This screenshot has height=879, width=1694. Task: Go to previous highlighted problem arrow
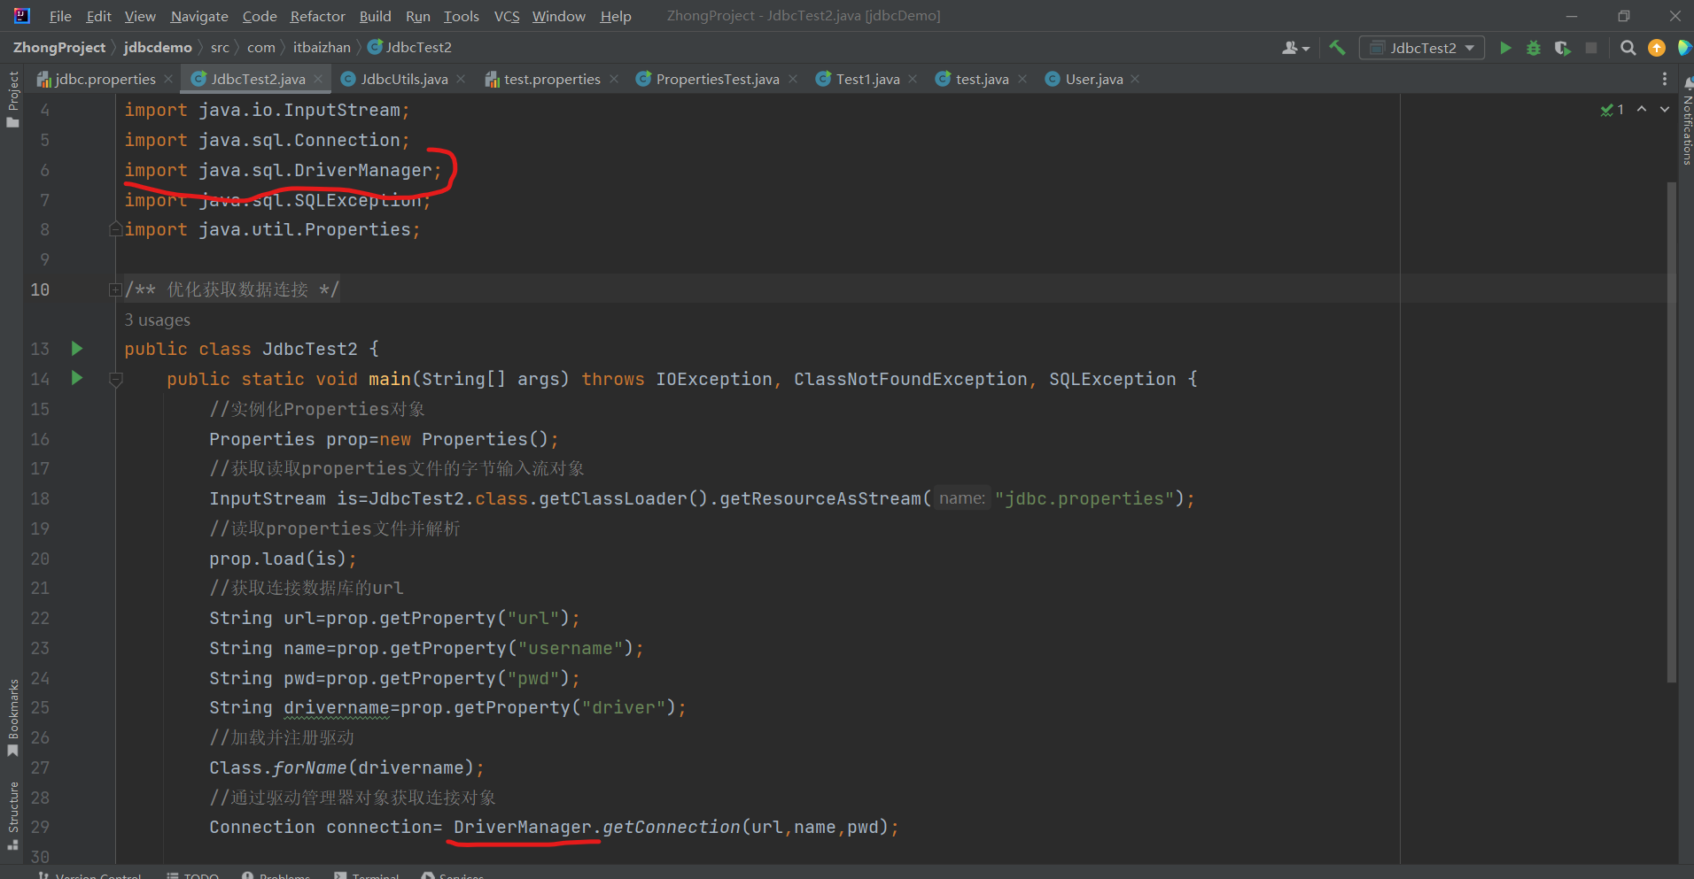1642,109
